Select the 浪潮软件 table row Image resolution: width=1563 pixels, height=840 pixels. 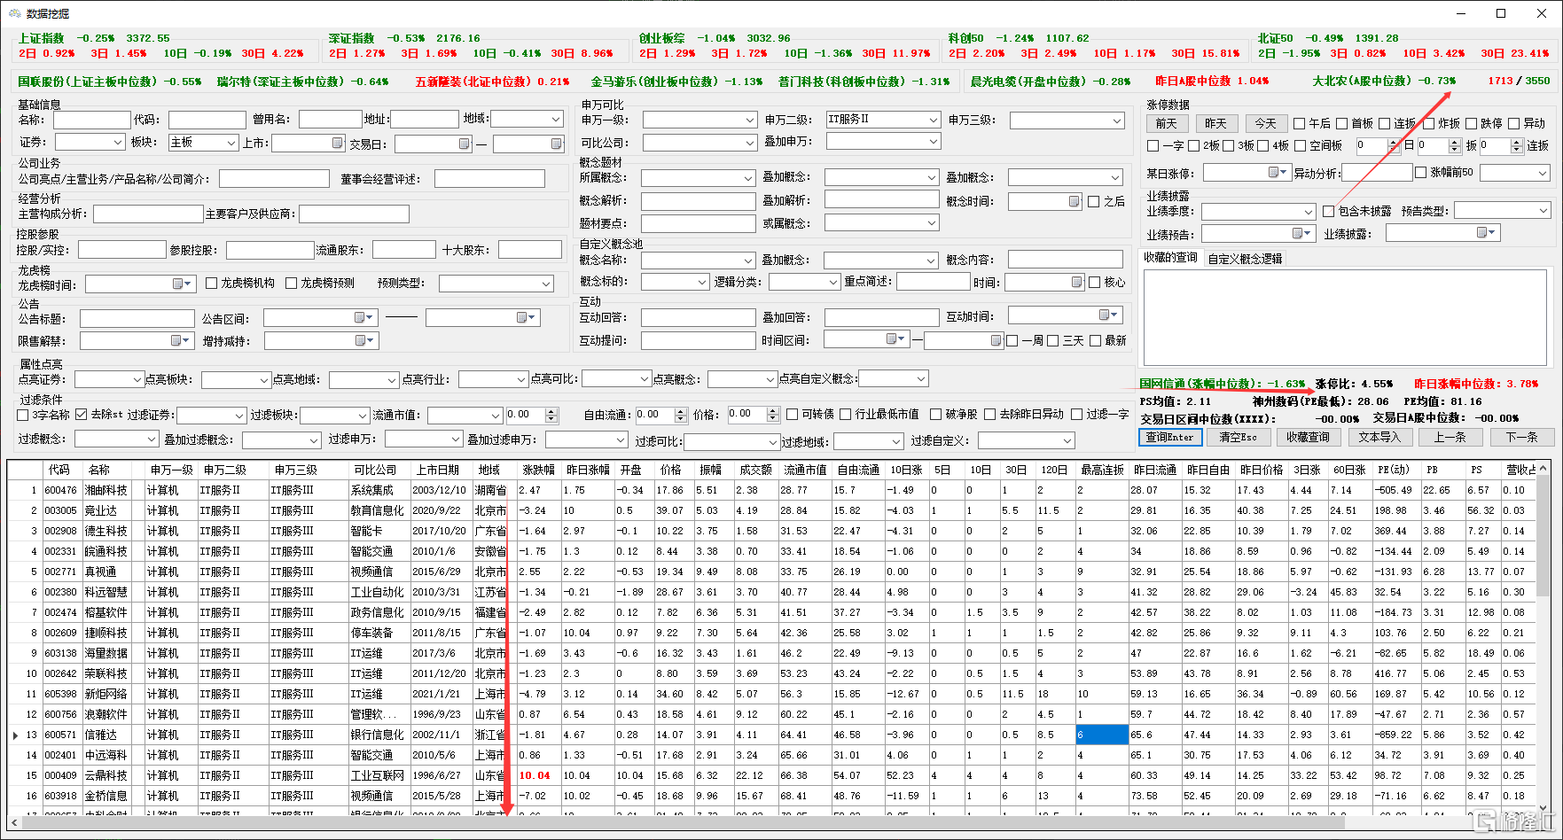pos(771,714)
